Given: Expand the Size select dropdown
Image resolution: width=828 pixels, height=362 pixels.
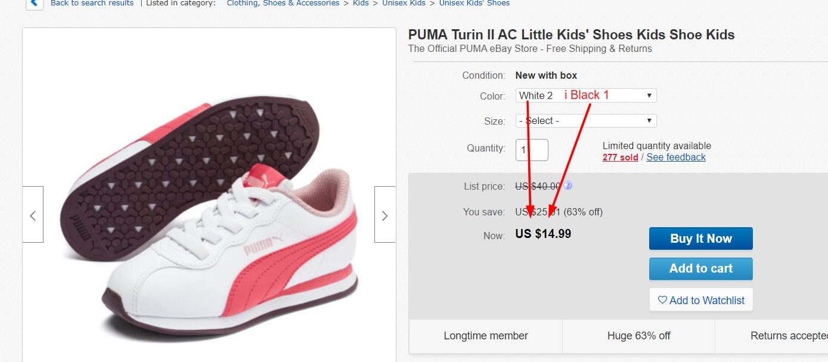Looking at the screenshot, I should (585, 120).
